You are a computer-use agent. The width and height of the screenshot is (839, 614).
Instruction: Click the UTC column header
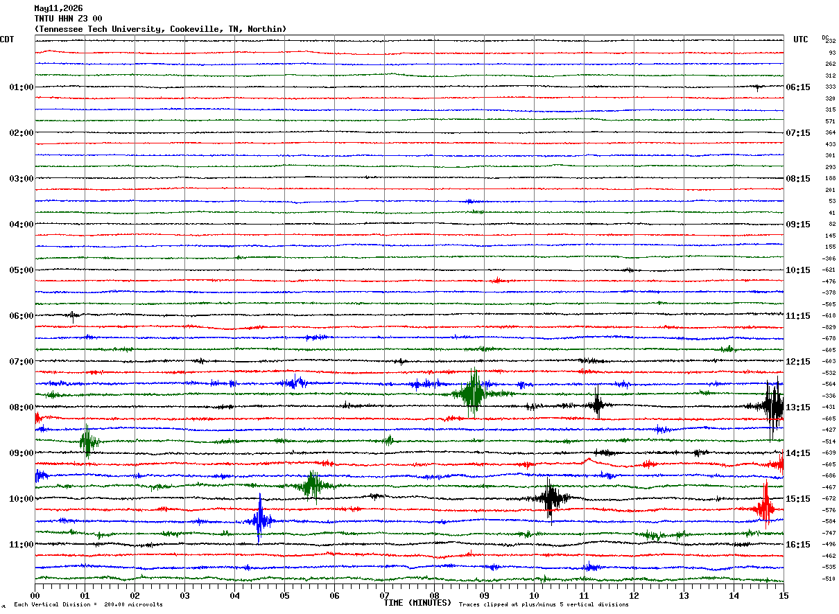tap(801, 40)
